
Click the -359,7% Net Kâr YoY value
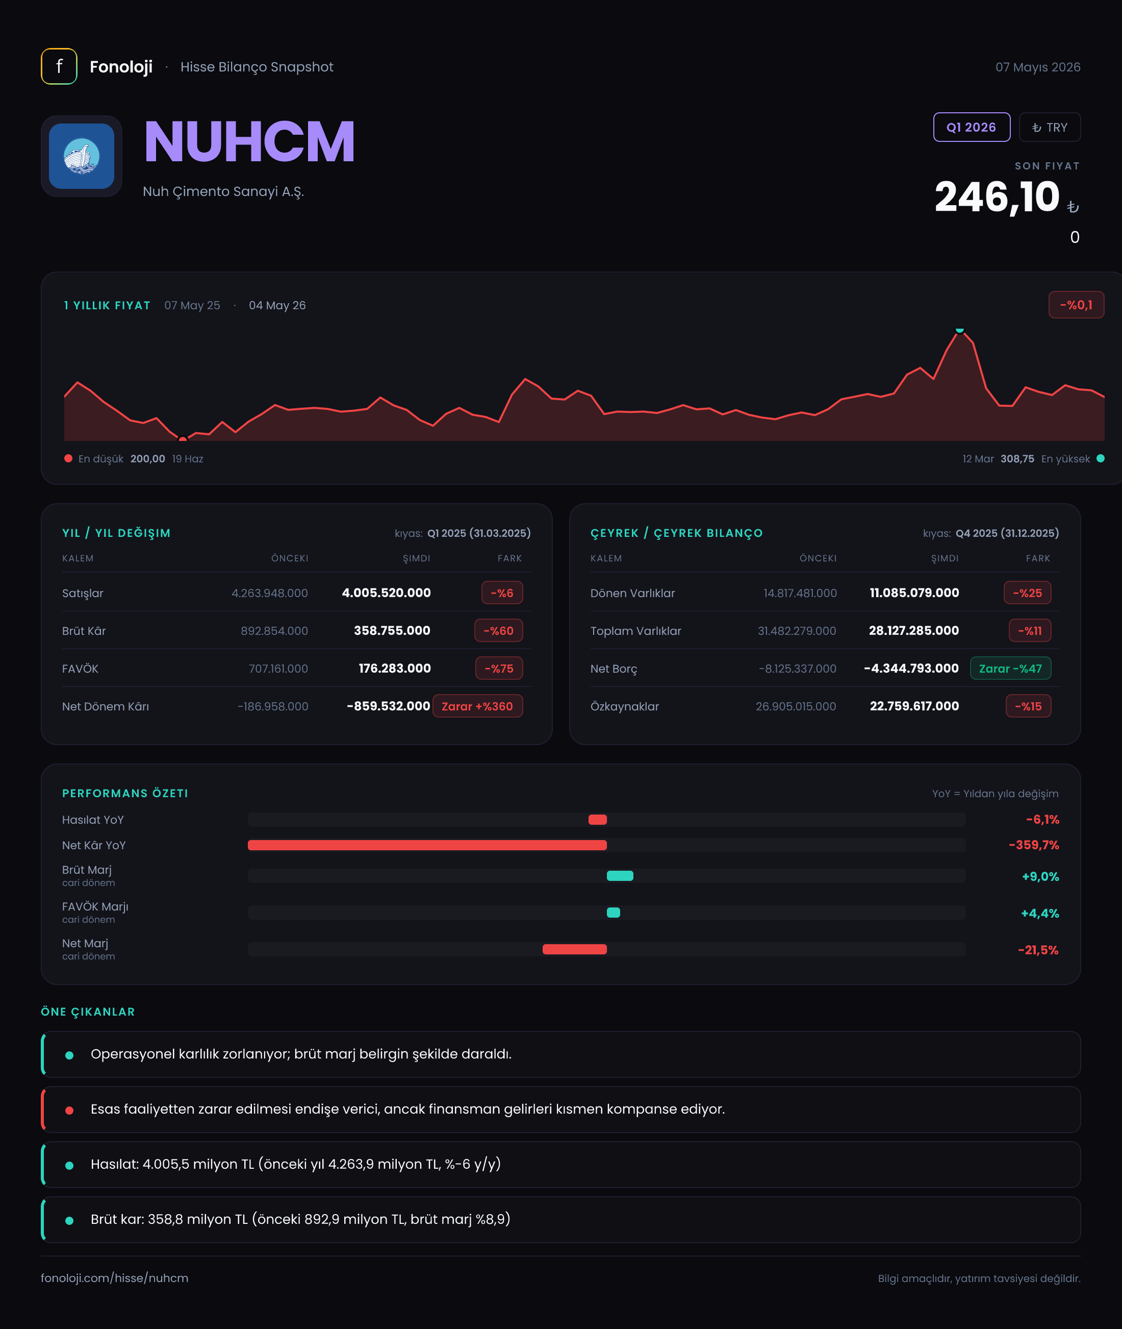1034,845
